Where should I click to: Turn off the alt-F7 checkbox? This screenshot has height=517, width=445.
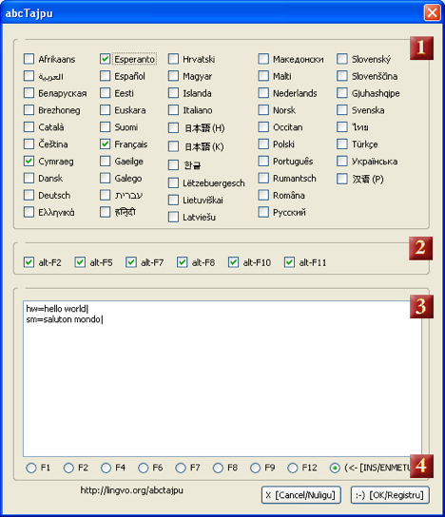coord(131,262)
